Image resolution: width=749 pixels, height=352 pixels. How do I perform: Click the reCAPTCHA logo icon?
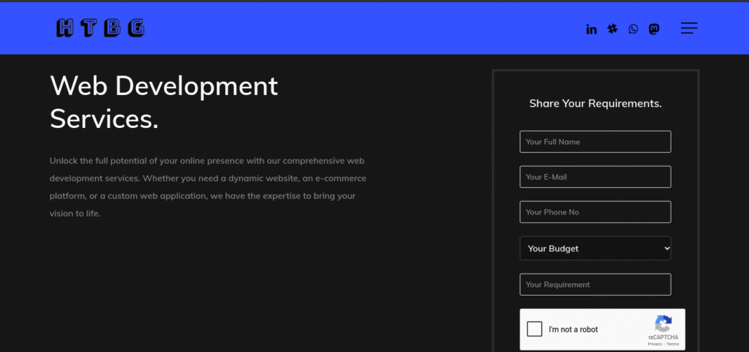(663, 323)
